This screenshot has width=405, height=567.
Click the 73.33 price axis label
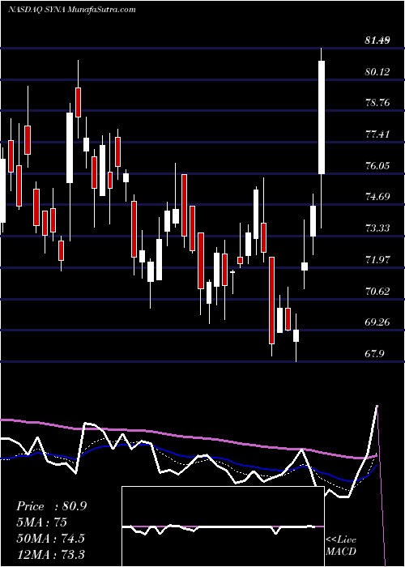[x=377, y=229]
